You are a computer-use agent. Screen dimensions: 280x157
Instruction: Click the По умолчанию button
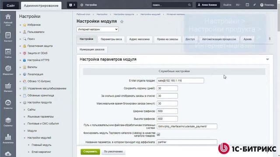[x=113, y=152]
